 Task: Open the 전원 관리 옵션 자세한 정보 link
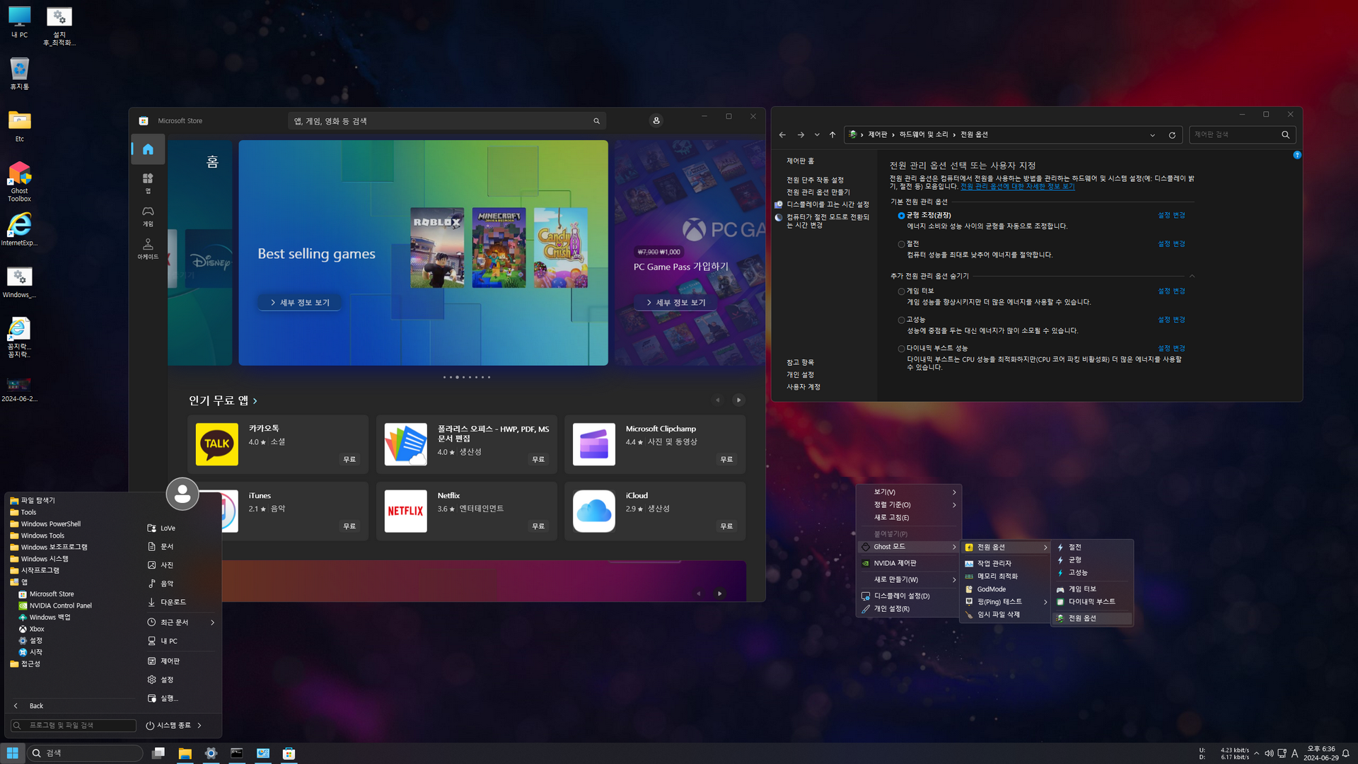click(1017, 187)
